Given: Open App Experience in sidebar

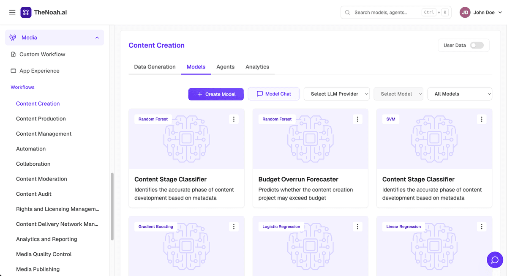Looking at the screenshot, I should pyautogui.click(x=39, y=71).
